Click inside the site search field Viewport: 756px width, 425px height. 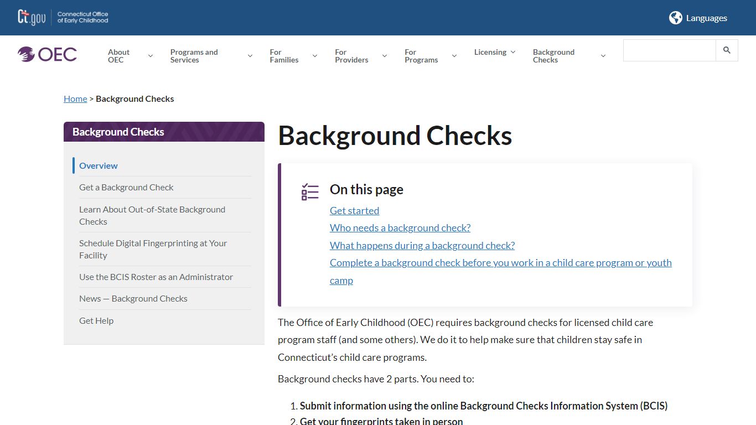tap(670, 50)
